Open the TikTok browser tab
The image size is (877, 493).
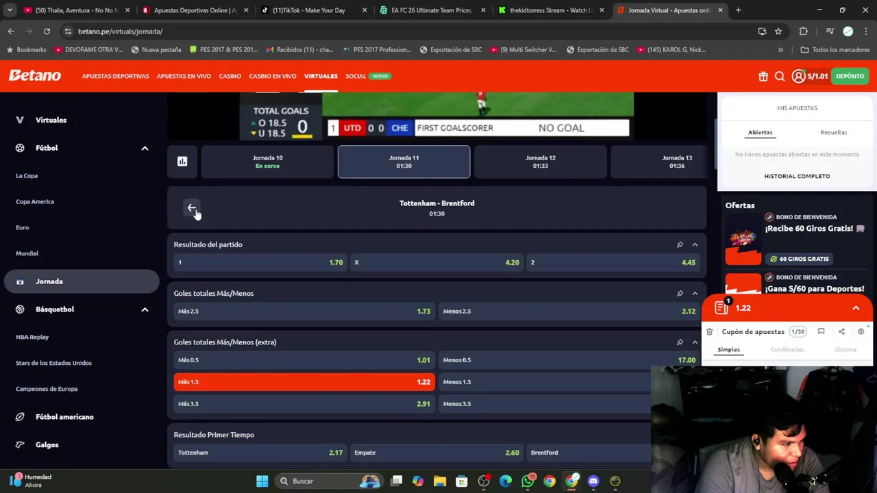[315, 10]
